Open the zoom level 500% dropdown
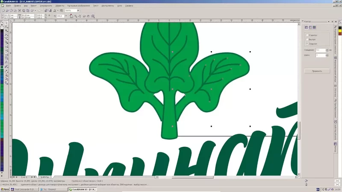Viewport: 342px width, 192px height. coord(78,10)
